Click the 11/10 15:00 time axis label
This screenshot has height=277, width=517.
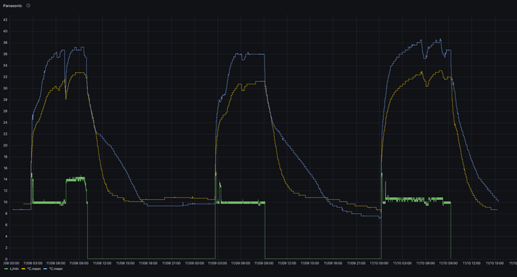(494, 263)
